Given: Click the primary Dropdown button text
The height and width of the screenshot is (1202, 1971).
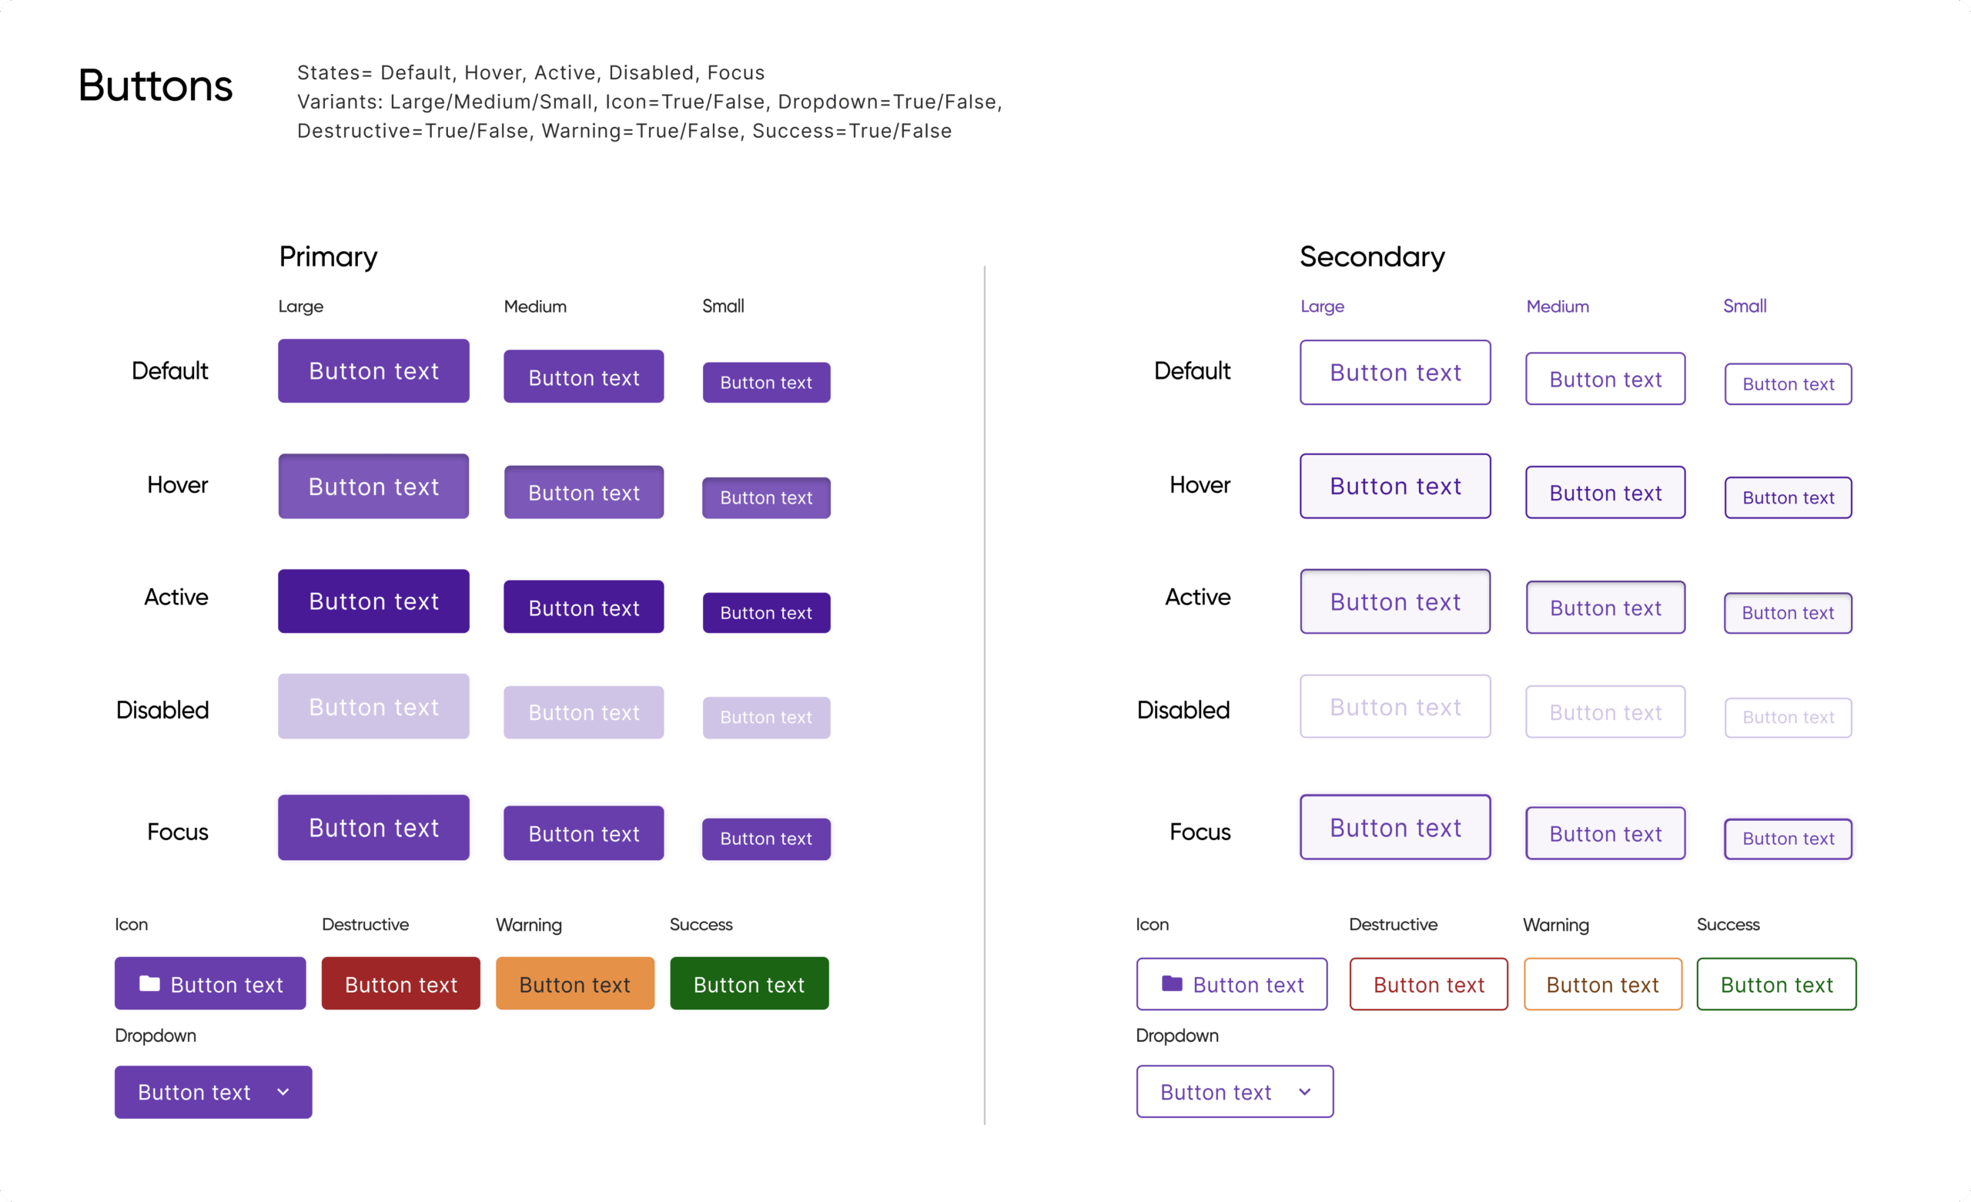Looking at the screenshot, I should pyautogui.click(x=194, y=1093).
